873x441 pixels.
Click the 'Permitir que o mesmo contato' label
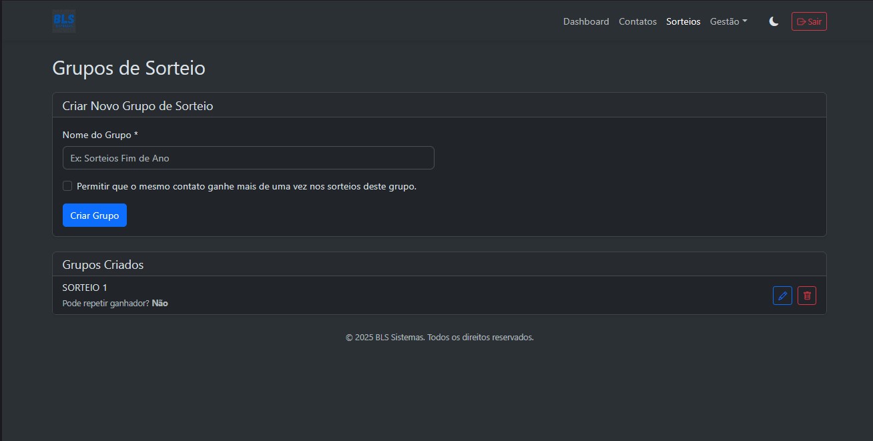246,186
